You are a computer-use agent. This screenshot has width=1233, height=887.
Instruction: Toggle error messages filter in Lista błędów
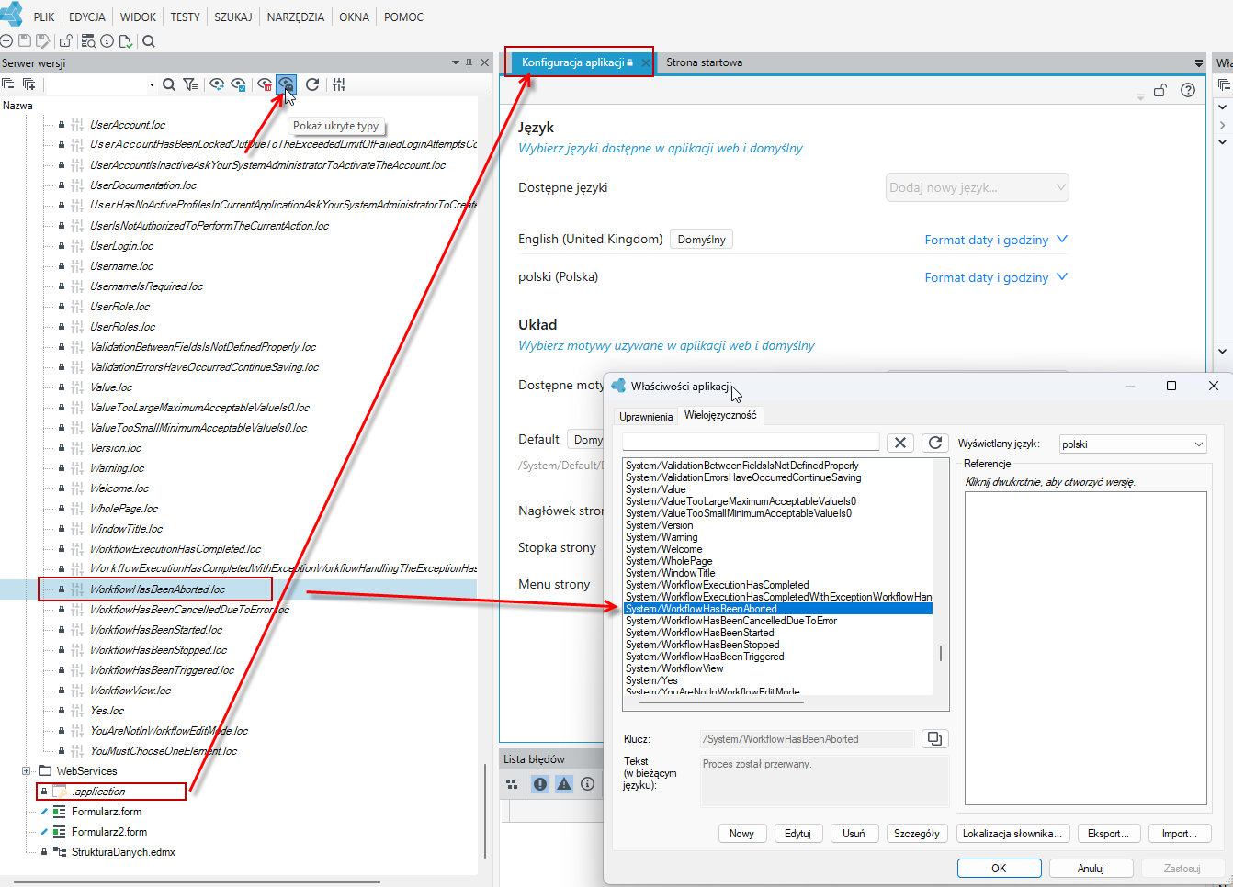540,784
